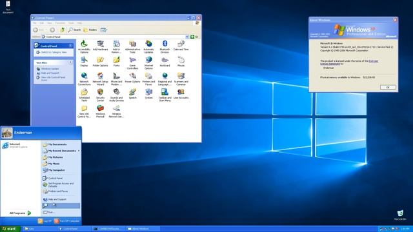The image size is (413, 232).
Task: Expand the Address bar dropdown
Action: click(x=186, y=37)
